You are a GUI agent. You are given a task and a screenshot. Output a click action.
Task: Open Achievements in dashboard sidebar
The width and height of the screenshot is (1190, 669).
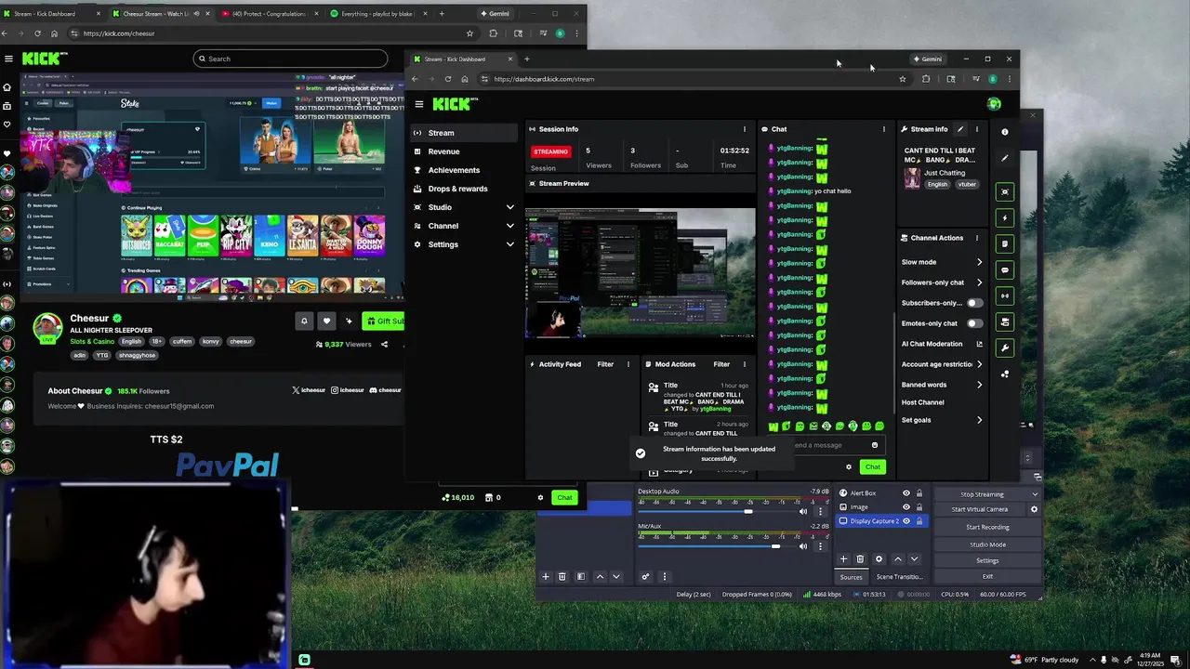[463, 170]
